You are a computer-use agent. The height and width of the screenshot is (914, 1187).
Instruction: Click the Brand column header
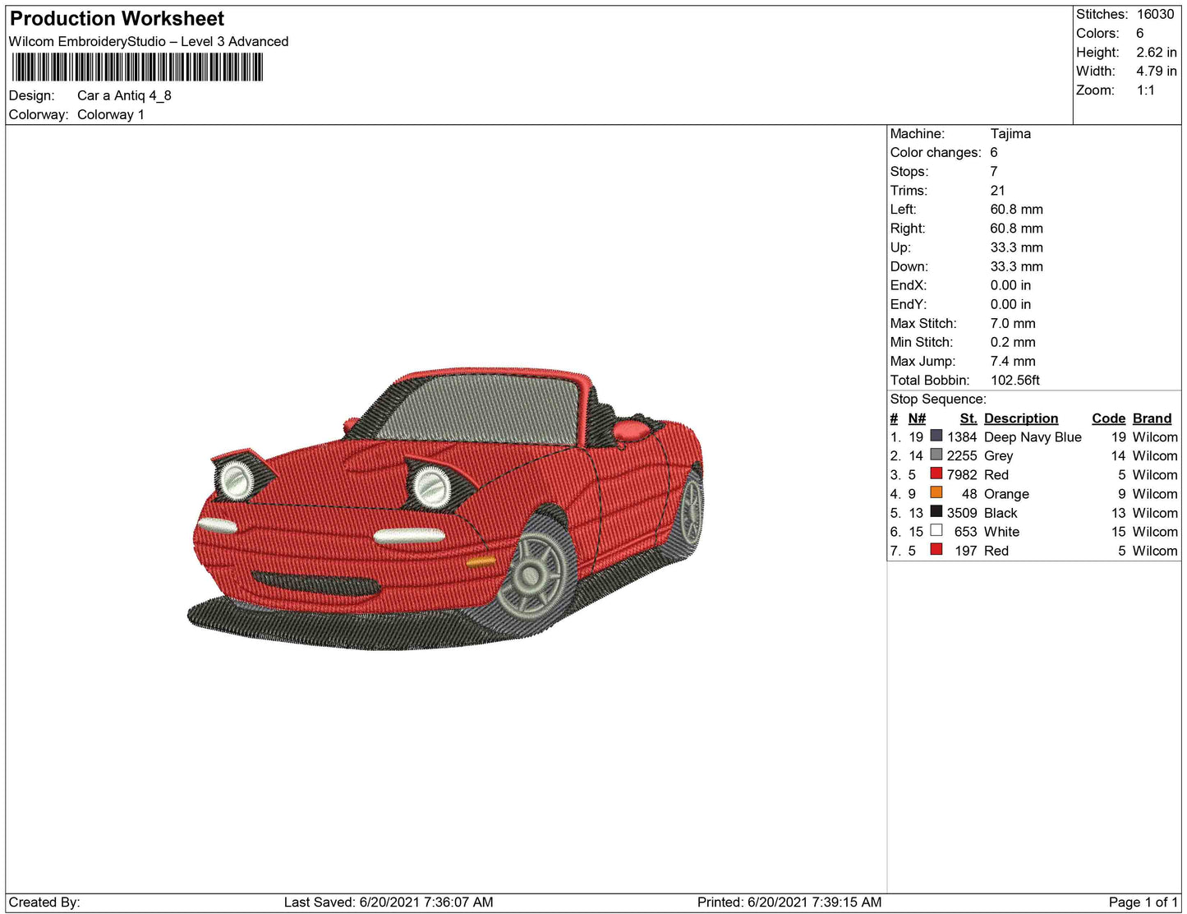pos(1152,418)
